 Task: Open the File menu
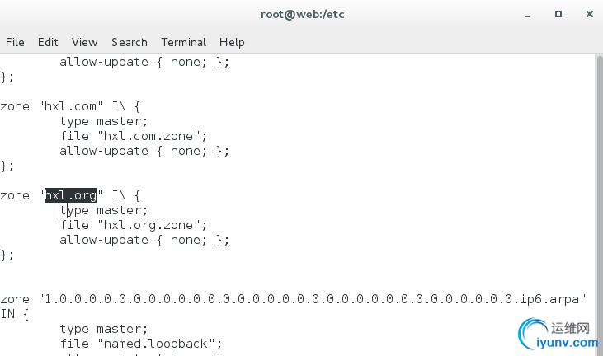pyautogui.click(x=15, y=42)
